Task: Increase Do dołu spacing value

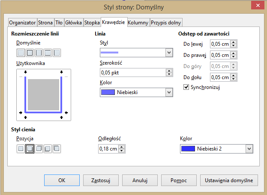Action: coord(234,75)
